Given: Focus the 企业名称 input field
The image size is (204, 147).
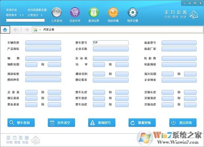Looking at the screenshot, I should pos(111,49).
